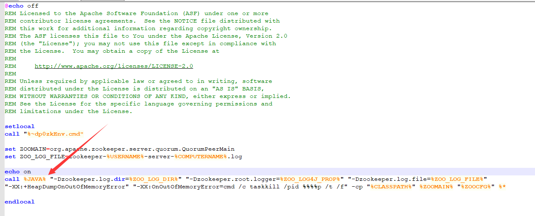Image resolution: width=535 pixels, height=216 pixels.
Task: Click the "%ZOO_LOG_DIR%" variable
Action: [153, 179]
